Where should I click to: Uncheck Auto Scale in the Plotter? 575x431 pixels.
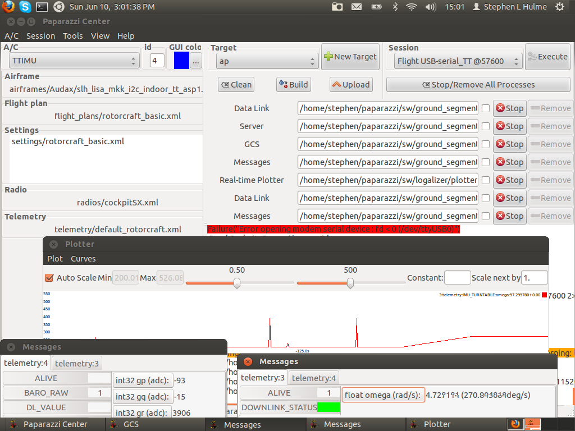click(x=49, y=278)
